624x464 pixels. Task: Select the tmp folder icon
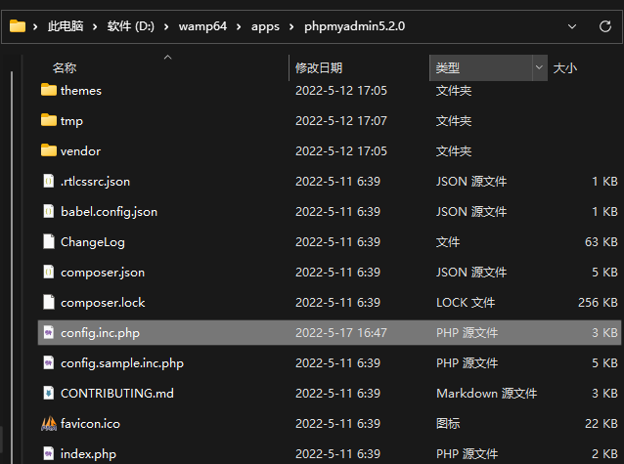(x=49, y=120)
